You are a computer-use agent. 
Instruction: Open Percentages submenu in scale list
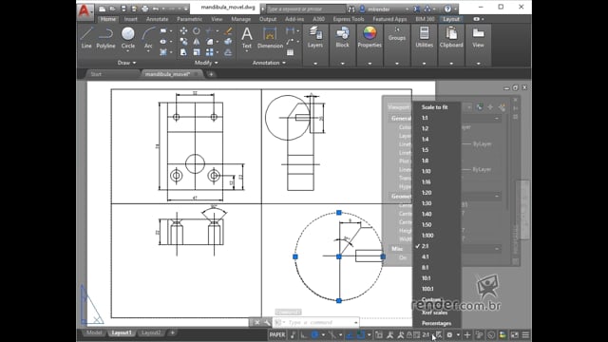(x=437, y=323)
